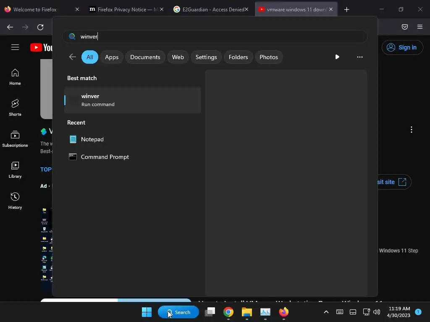Open Task View from taskbar
The image size is (430, 322).
pyautogui.click(x=210, y=312)
